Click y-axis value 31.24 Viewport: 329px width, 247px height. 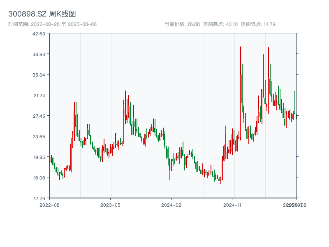(39, 96)
